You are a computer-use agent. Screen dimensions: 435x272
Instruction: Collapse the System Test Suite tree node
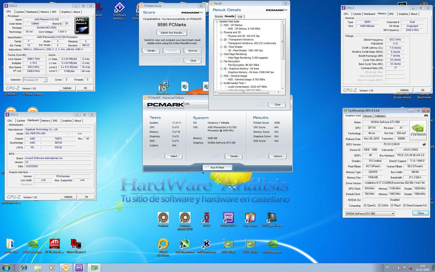coord(217,21)
